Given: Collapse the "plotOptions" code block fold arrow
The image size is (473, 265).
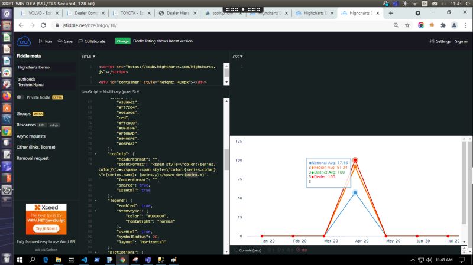Looking at the screenshot, I should pyautogui.click(x=96, y=252).
